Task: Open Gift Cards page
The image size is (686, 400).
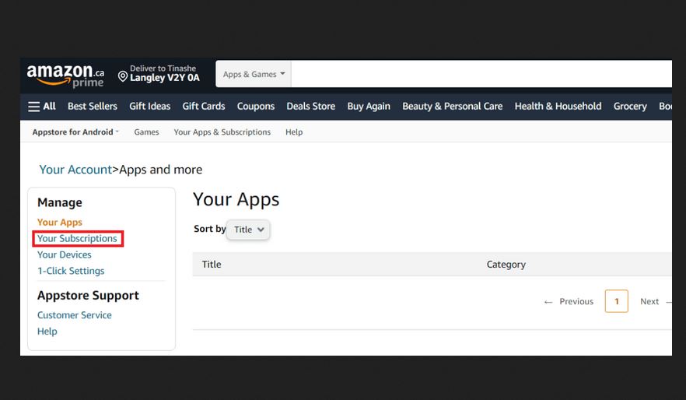Action: click(x=204, y=107)
